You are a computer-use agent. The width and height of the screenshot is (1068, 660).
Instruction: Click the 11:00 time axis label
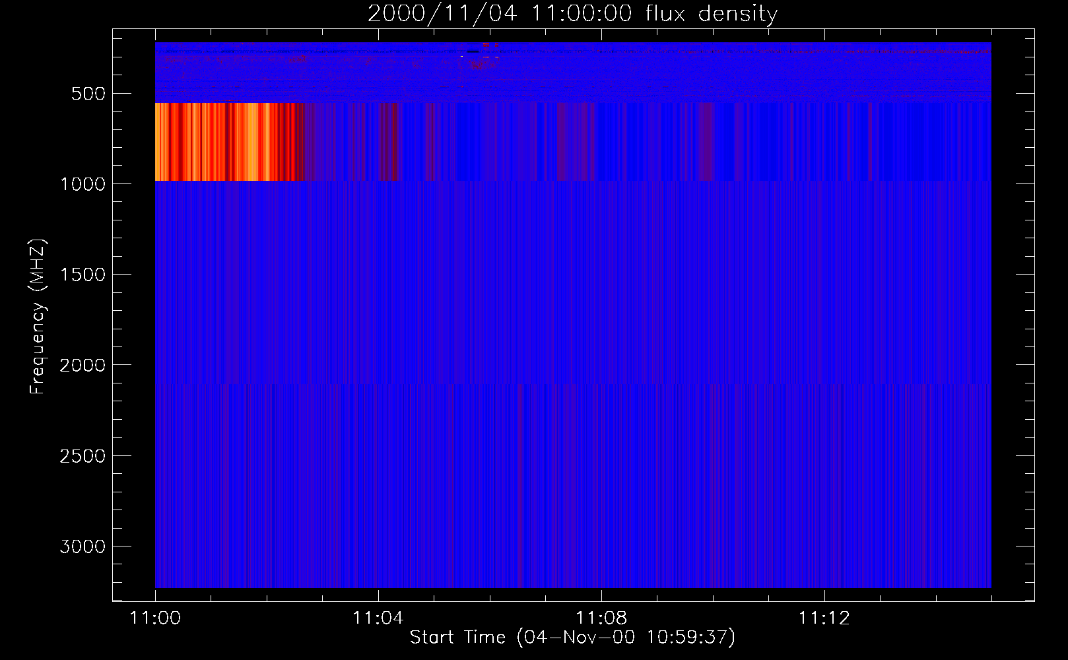(155, 618)
